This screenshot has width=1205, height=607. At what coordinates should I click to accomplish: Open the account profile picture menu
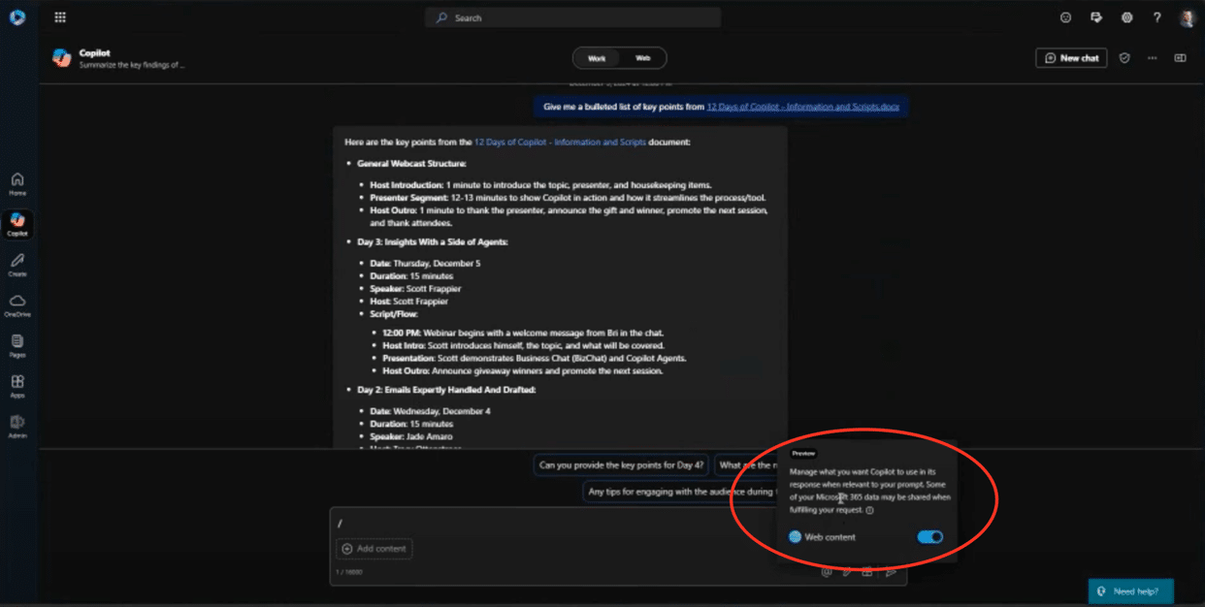click(x=1188, y=17)
